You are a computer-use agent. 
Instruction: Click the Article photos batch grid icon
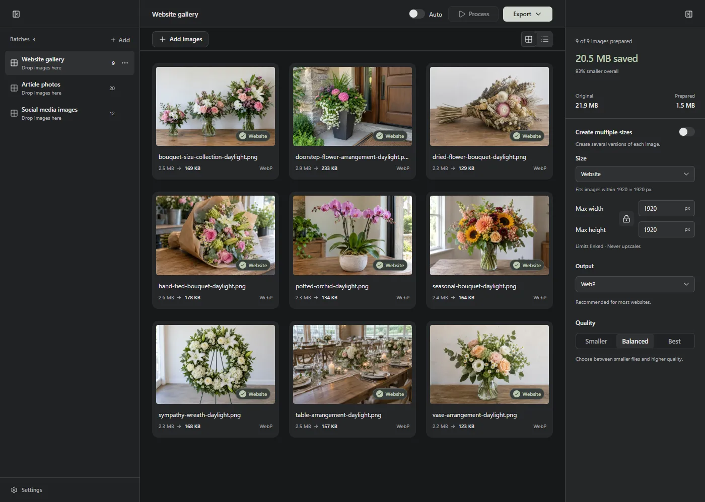tap(14, 88)
